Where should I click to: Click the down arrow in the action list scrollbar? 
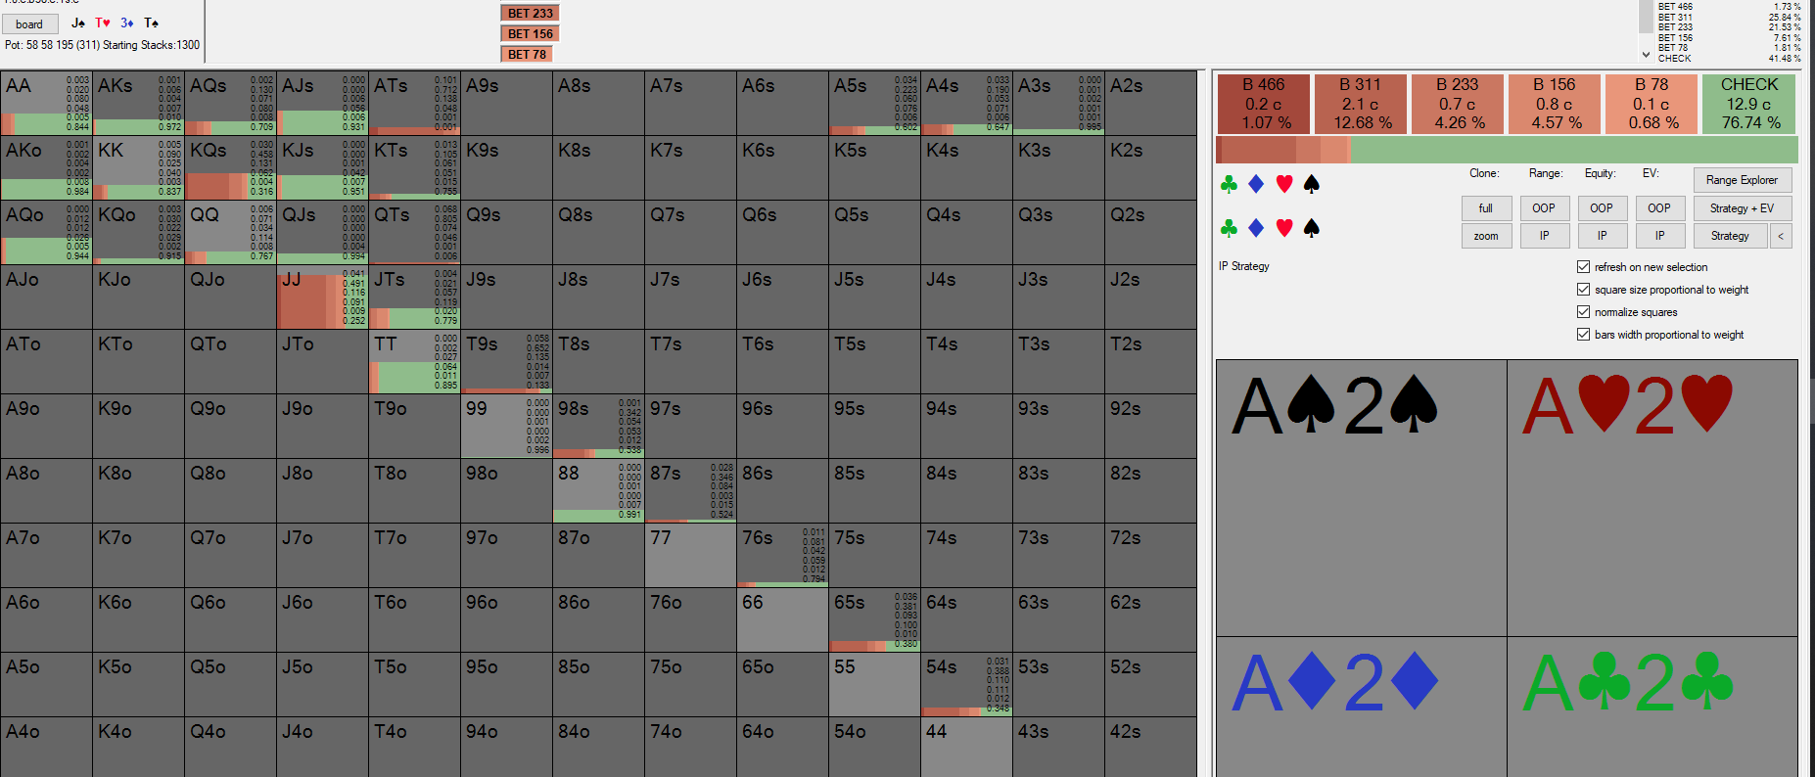(x=1646, y=55)
